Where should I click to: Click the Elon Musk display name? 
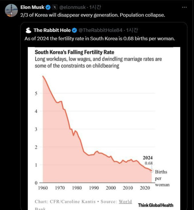[x=32, y=7]
